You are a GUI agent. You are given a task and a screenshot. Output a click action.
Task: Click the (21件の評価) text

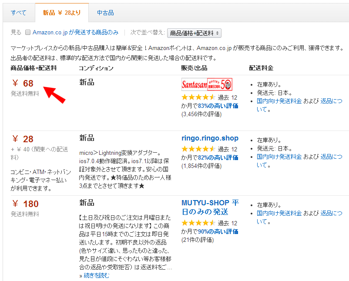point(198,240)
